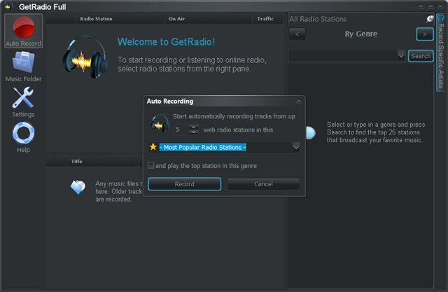Click the Search button
Image resolution: width=448 pixels, height=292 pixels.
pyautogui.click(x=421, y=56)
